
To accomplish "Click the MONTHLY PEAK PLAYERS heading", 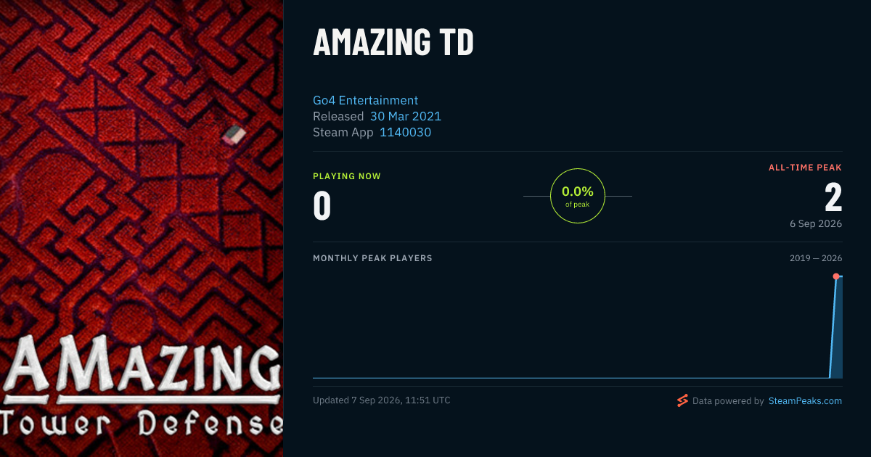I will coord(372,258).
